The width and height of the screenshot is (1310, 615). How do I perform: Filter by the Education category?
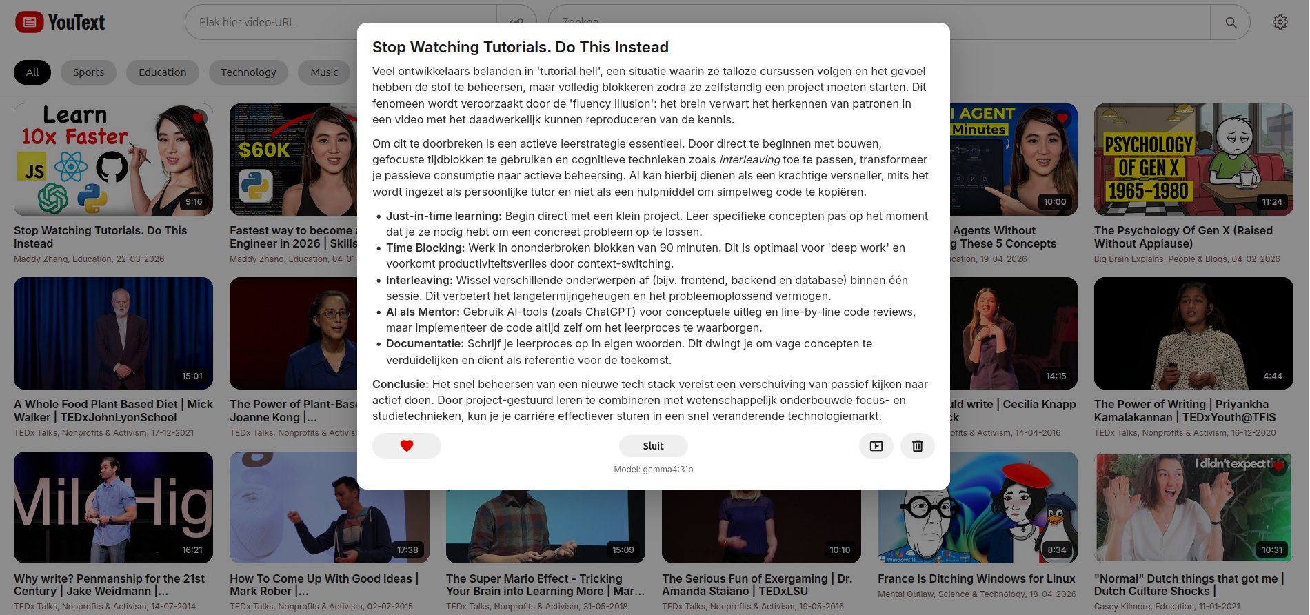pos(162,72)
